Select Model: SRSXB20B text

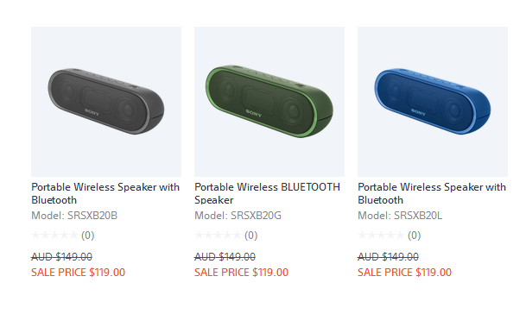point(74,216)
